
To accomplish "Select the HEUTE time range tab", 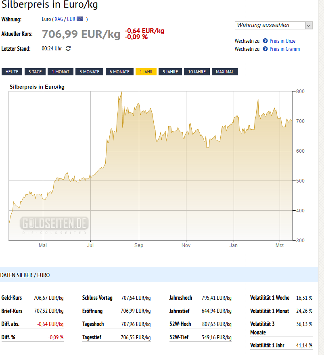I will click(x=12, y=72).
